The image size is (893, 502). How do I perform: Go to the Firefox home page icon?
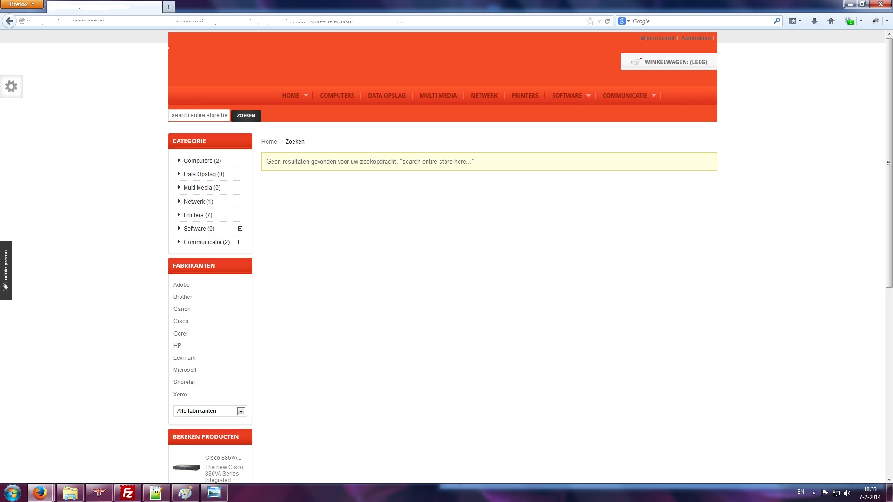[x=831, y=21]
